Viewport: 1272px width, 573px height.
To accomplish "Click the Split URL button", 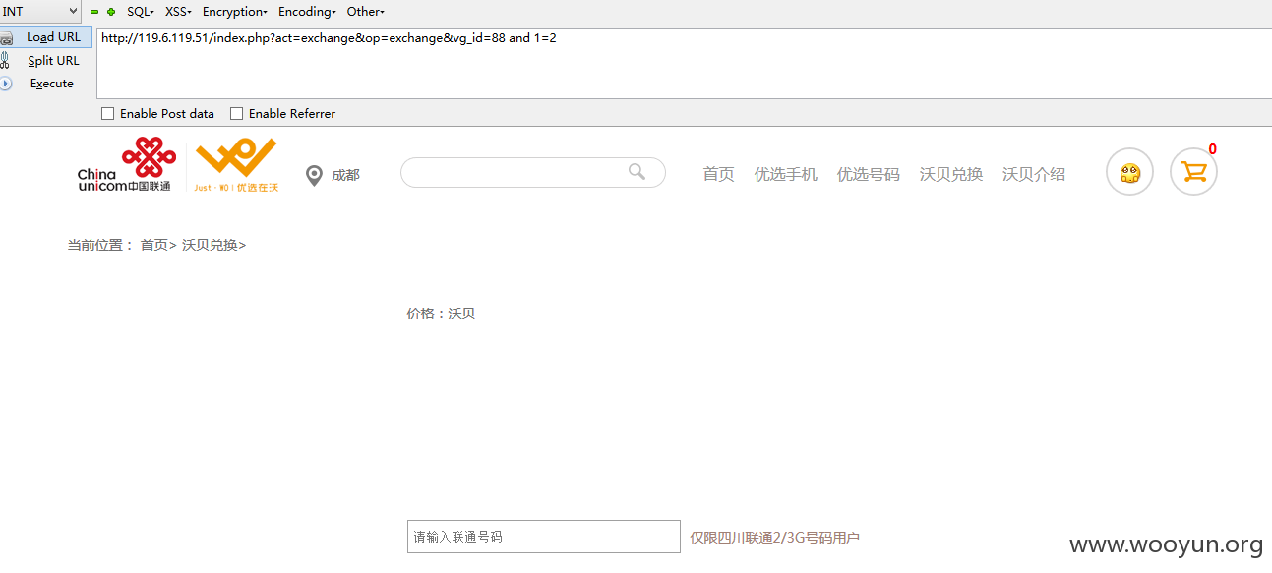I will (x=53, y=61).
